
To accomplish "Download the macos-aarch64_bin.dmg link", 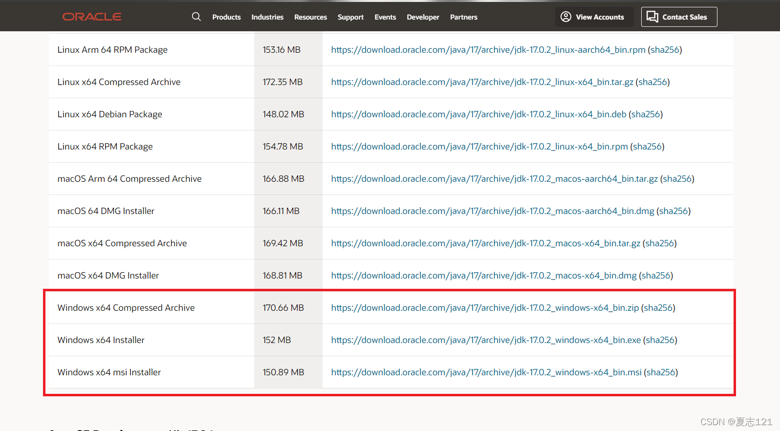I will (x=493, y=211).
